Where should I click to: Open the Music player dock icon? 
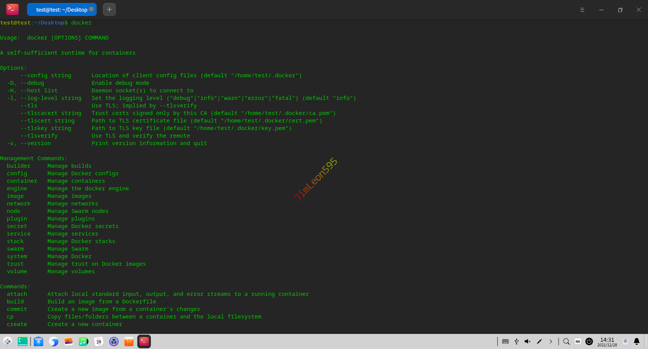[x=83, y=341]
